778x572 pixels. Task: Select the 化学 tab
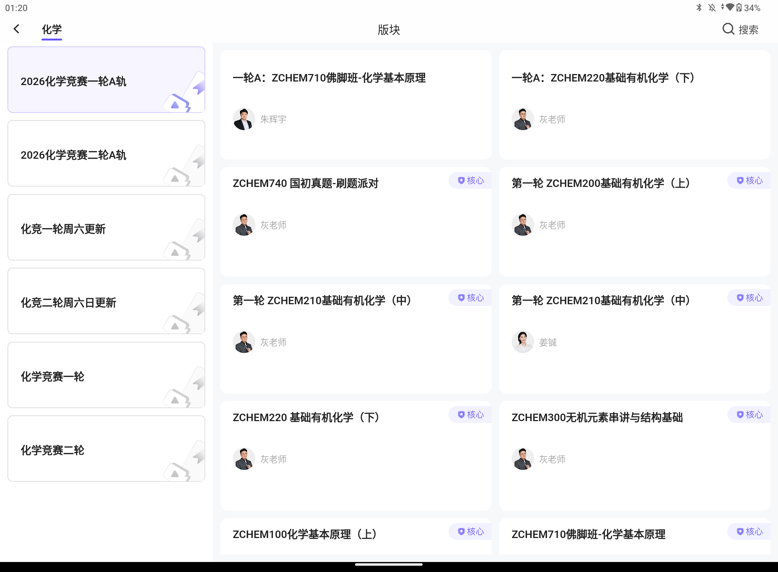(x=52, y=29)
